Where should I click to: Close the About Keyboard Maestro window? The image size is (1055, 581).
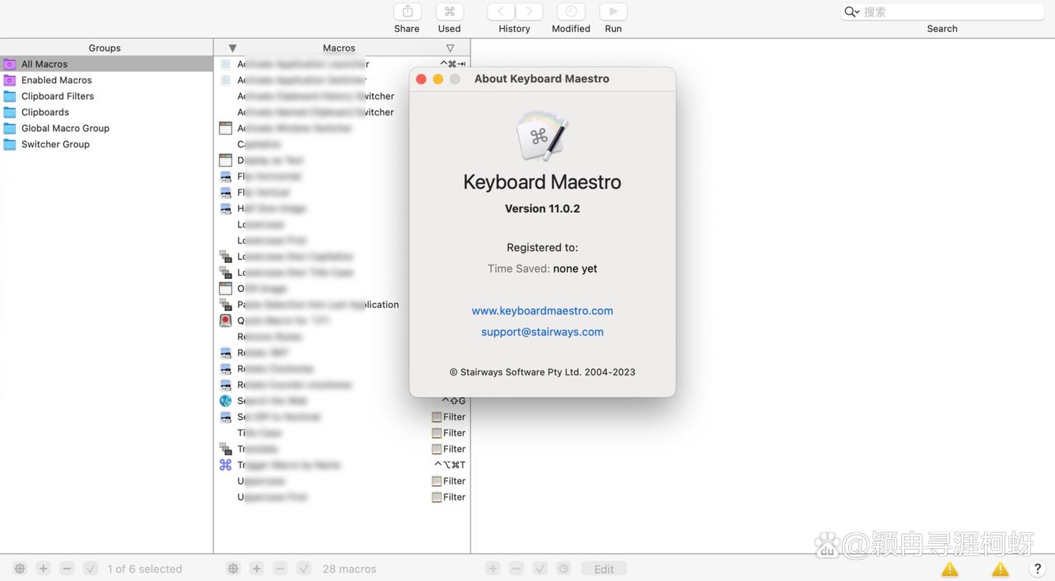tap(421, 79)
